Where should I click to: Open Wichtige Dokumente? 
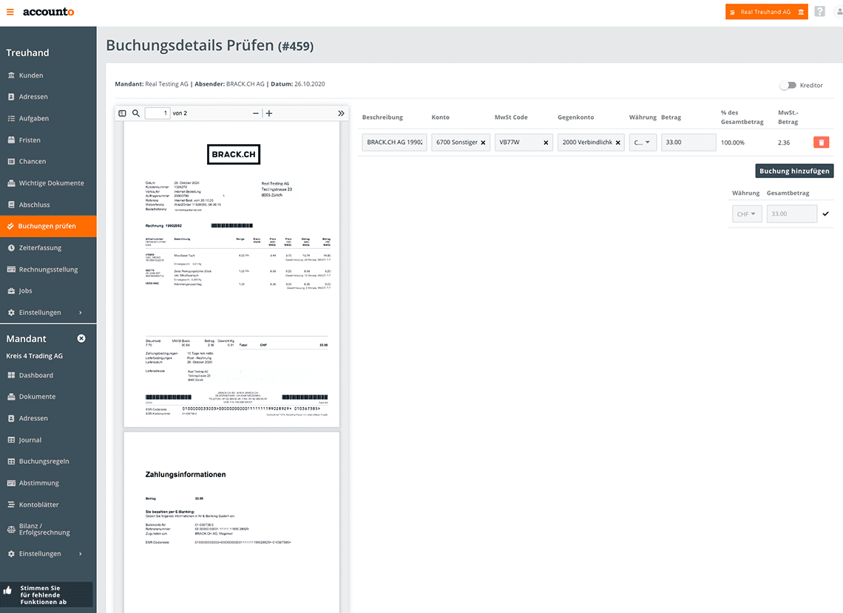click(48, 183)
